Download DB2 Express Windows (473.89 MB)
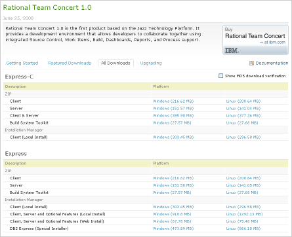The height and width of the screenshot is (237, 292). click(173, 228)
